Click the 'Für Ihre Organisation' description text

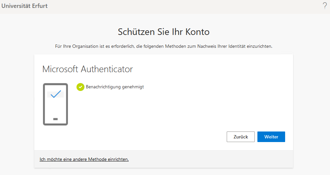(164, 46)
